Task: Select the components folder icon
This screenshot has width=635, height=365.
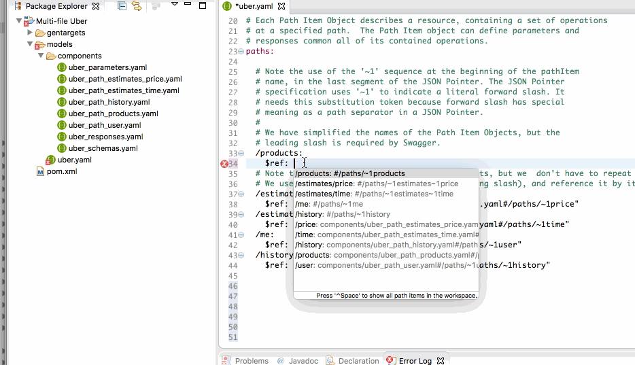Action: pos(51,56)
